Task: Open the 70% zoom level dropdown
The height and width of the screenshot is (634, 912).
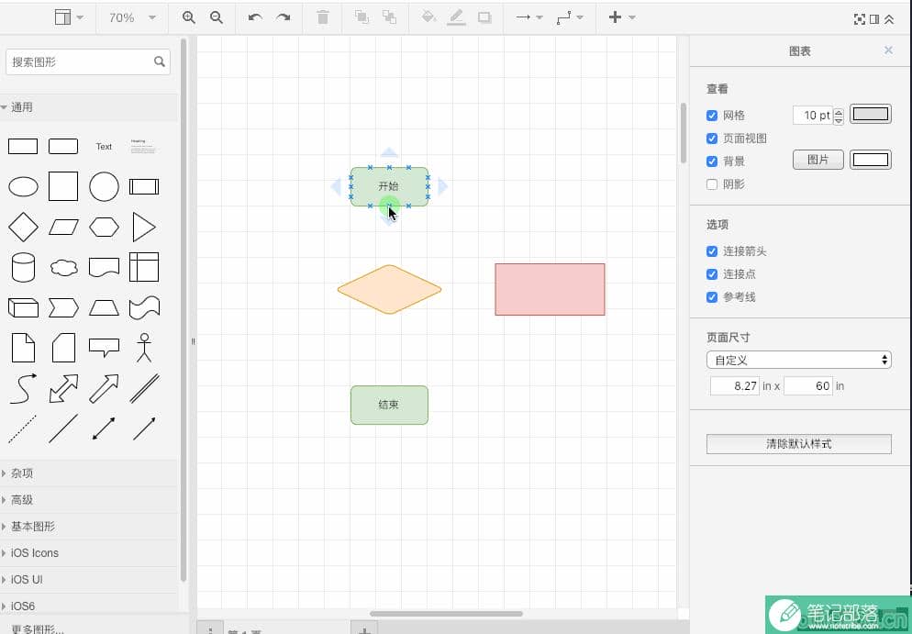Action: point(132,17)
